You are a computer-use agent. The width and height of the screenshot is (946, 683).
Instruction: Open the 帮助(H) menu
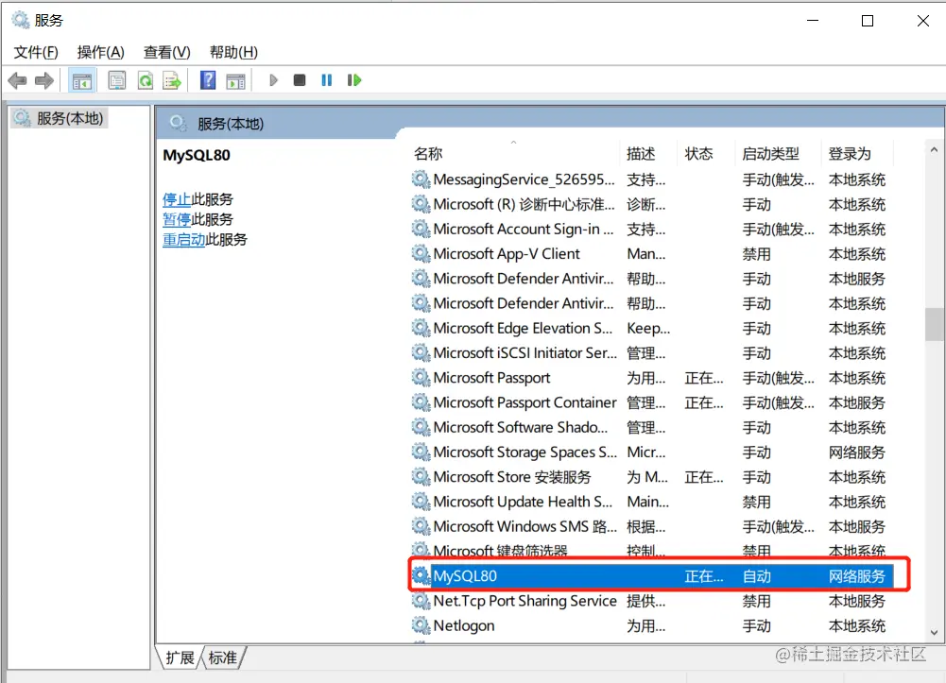pyautogui.click(x=233, y=53)
